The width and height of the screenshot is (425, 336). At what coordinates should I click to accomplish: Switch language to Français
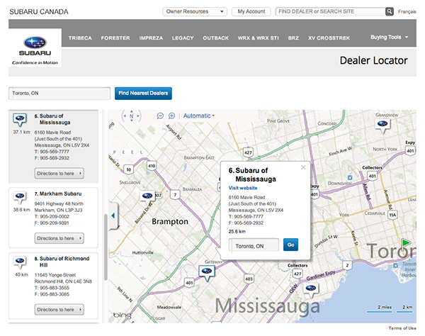tap(407, 11)
